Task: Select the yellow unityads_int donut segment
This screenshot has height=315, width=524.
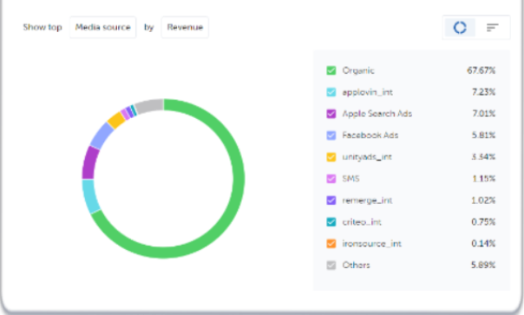Action: (116, 121)
